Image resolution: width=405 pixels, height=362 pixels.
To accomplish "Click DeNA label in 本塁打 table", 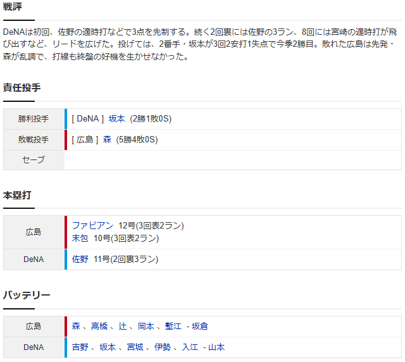I will pyautogui.click(x=34, y=259).
